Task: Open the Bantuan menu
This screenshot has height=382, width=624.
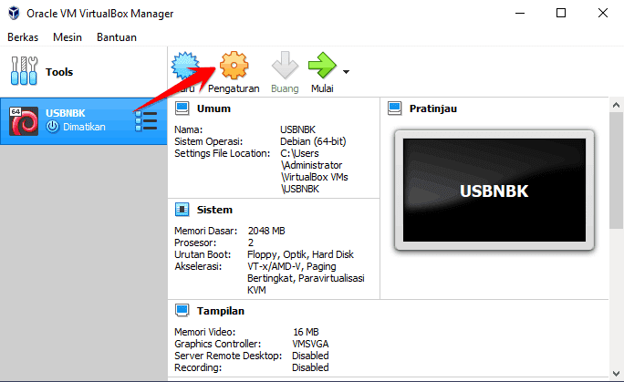Action: [x=117, y=37]
